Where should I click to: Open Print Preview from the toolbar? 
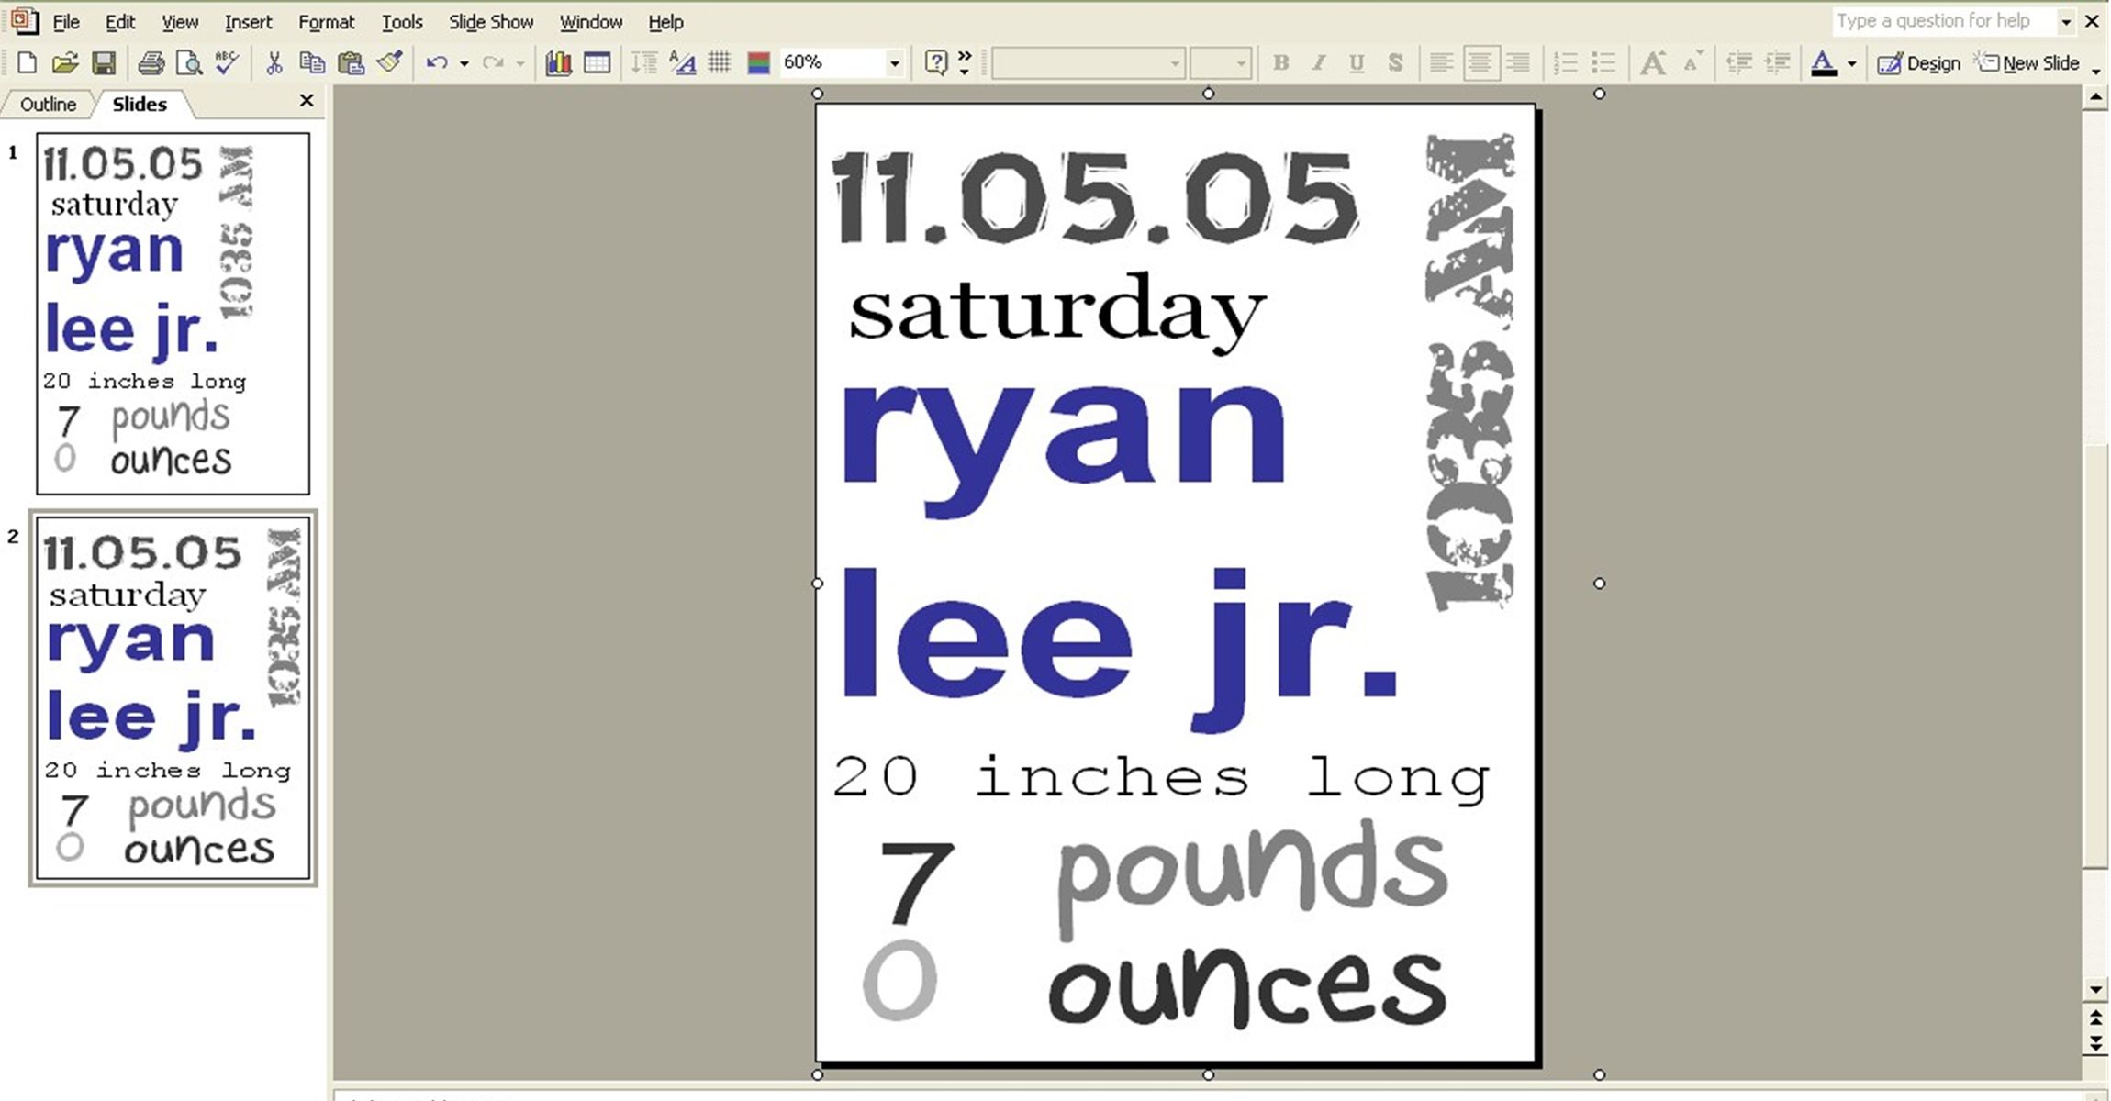coord(189,62)
